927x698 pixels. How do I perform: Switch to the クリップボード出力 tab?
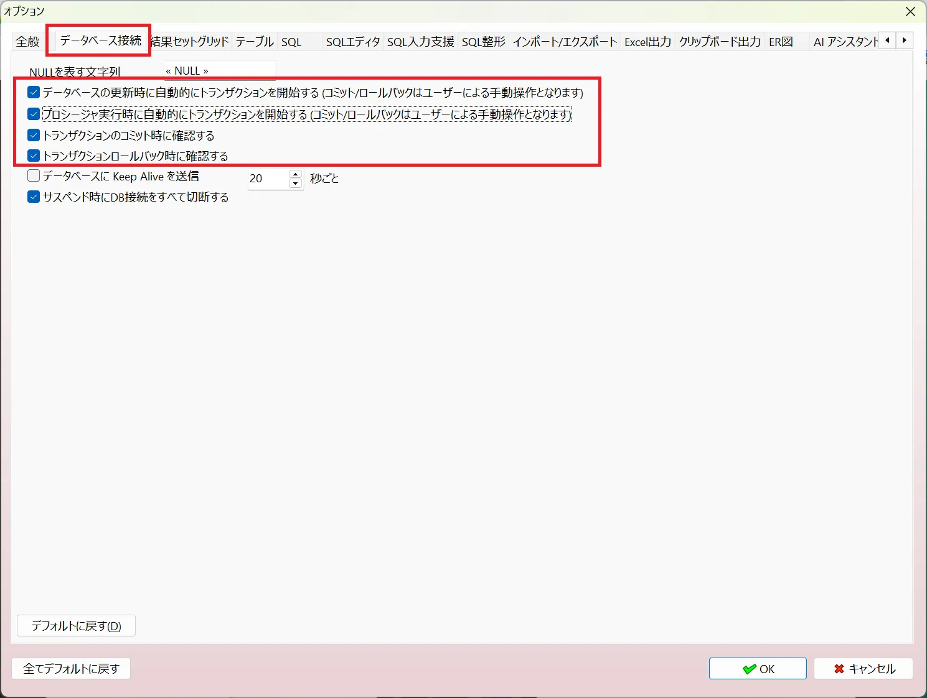click(720, 42)
